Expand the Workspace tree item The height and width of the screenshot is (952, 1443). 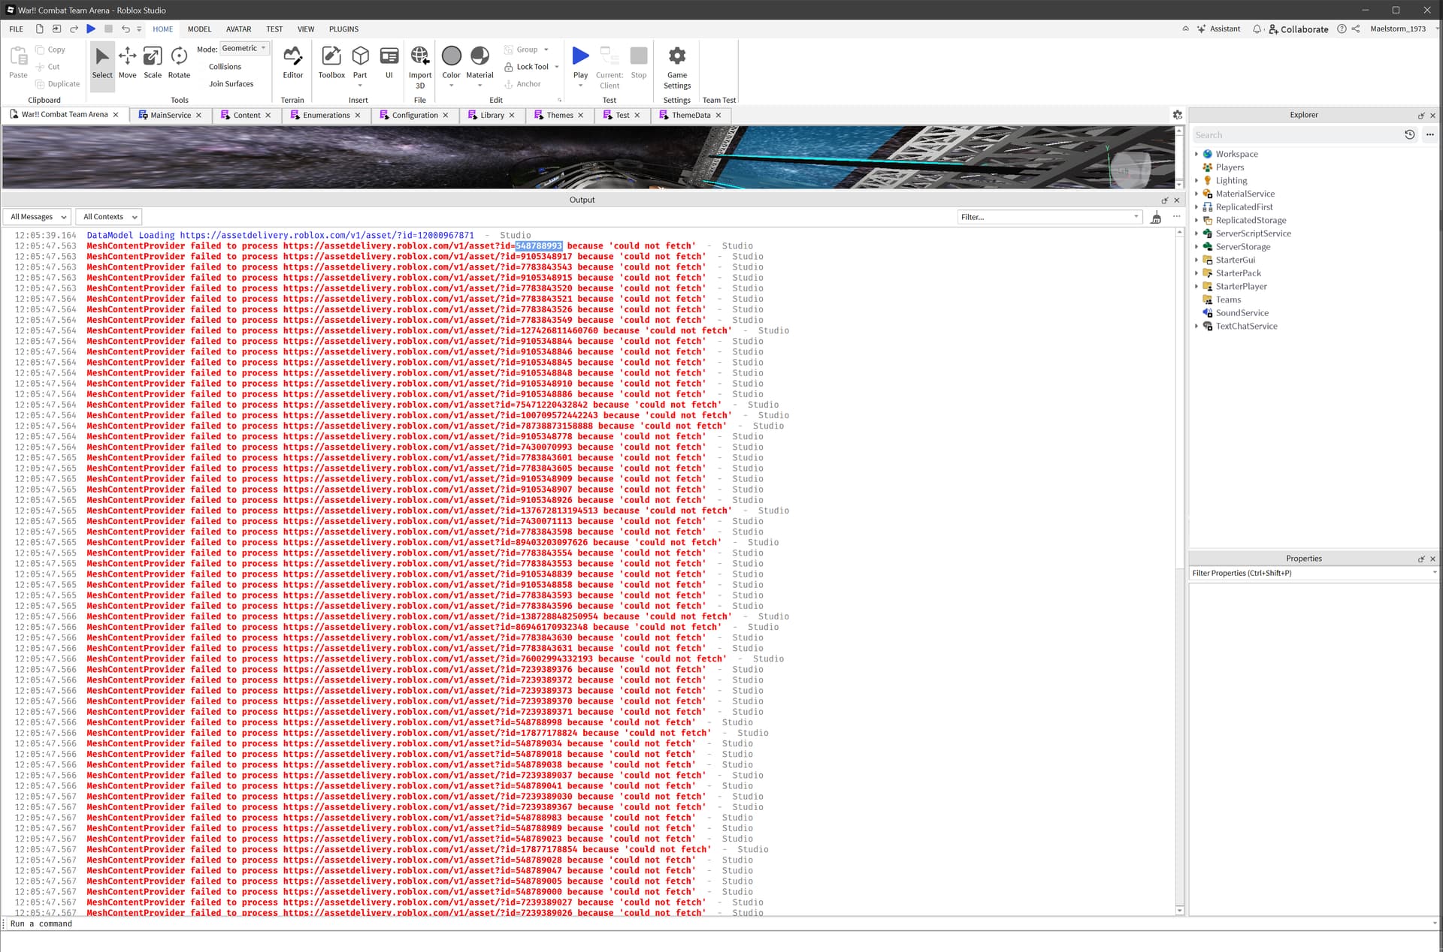[x=1197, y=154]
